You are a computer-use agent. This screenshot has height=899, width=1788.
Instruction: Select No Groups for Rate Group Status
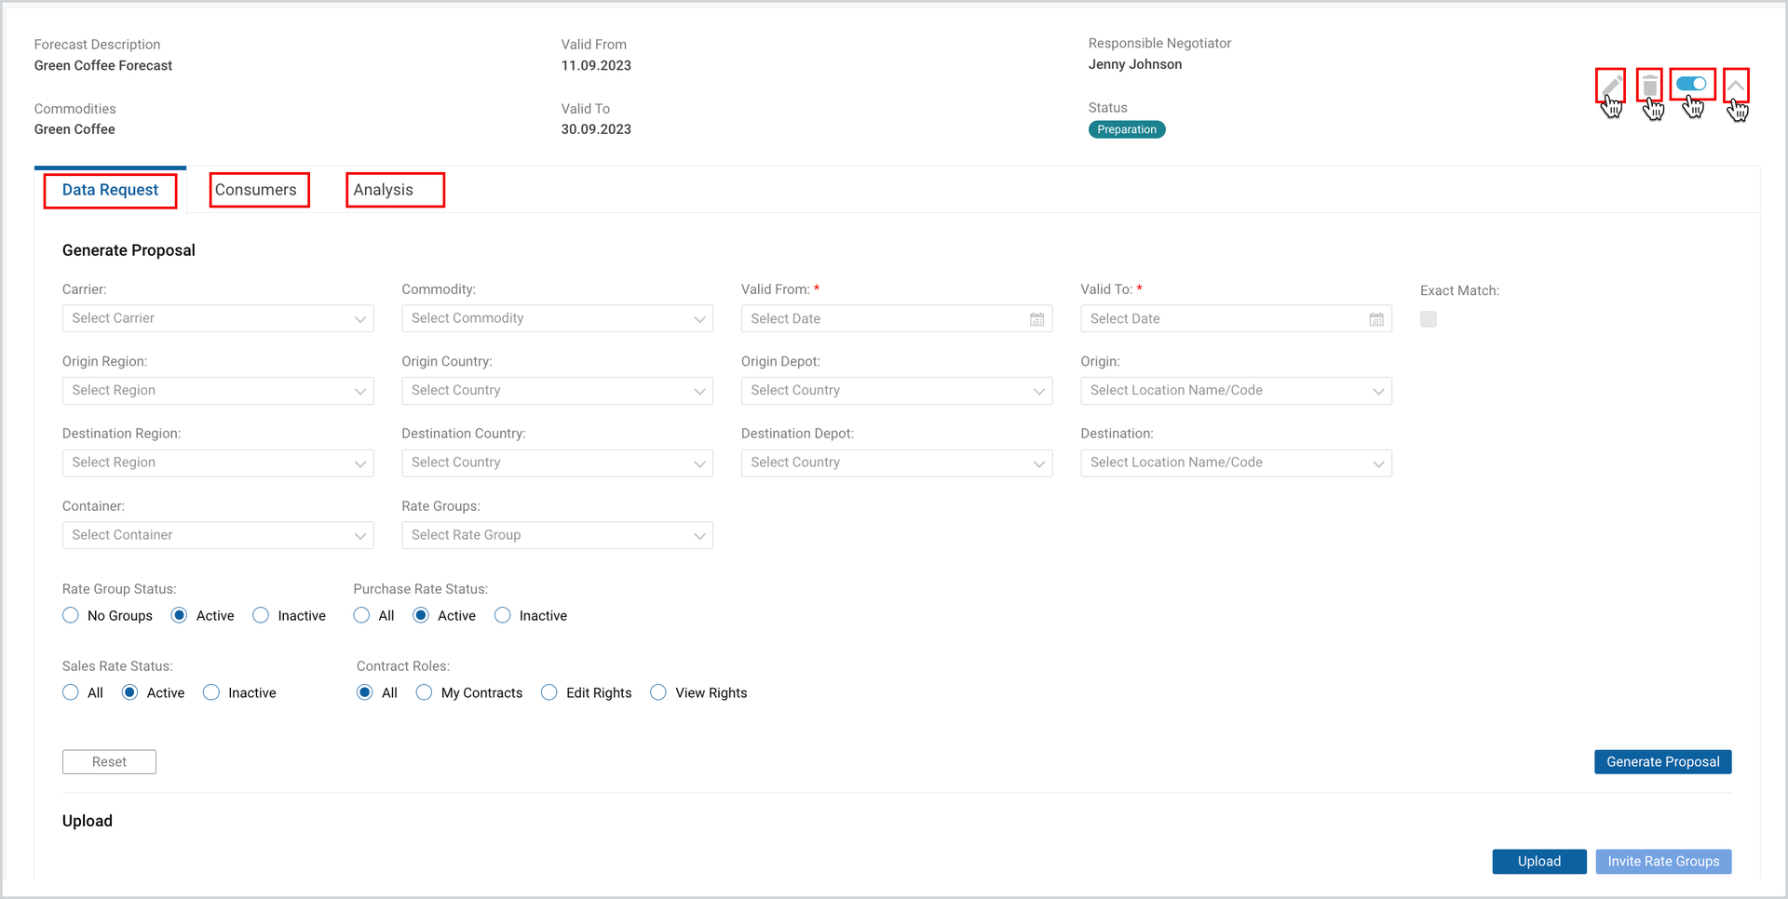pos(71,615)
